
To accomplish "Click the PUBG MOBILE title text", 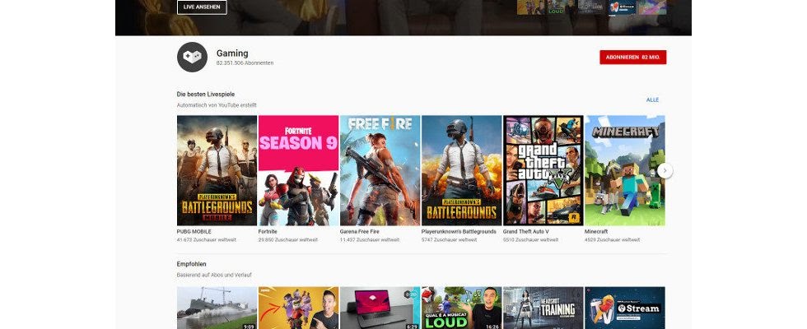I will point(194,232).
